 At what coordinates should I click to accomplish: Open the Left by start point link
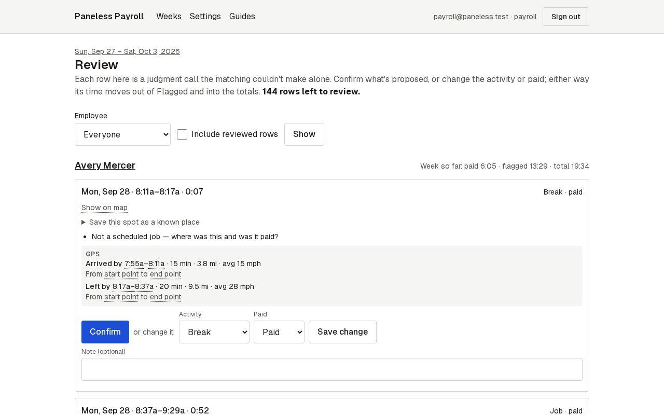(x=121, y=297)
